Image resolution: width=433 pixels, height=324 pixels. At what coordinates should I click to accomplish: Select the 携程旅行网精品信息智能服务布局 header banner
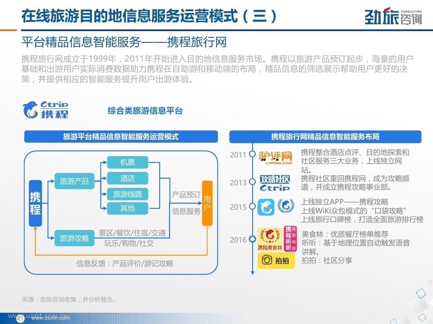point(325,137)
